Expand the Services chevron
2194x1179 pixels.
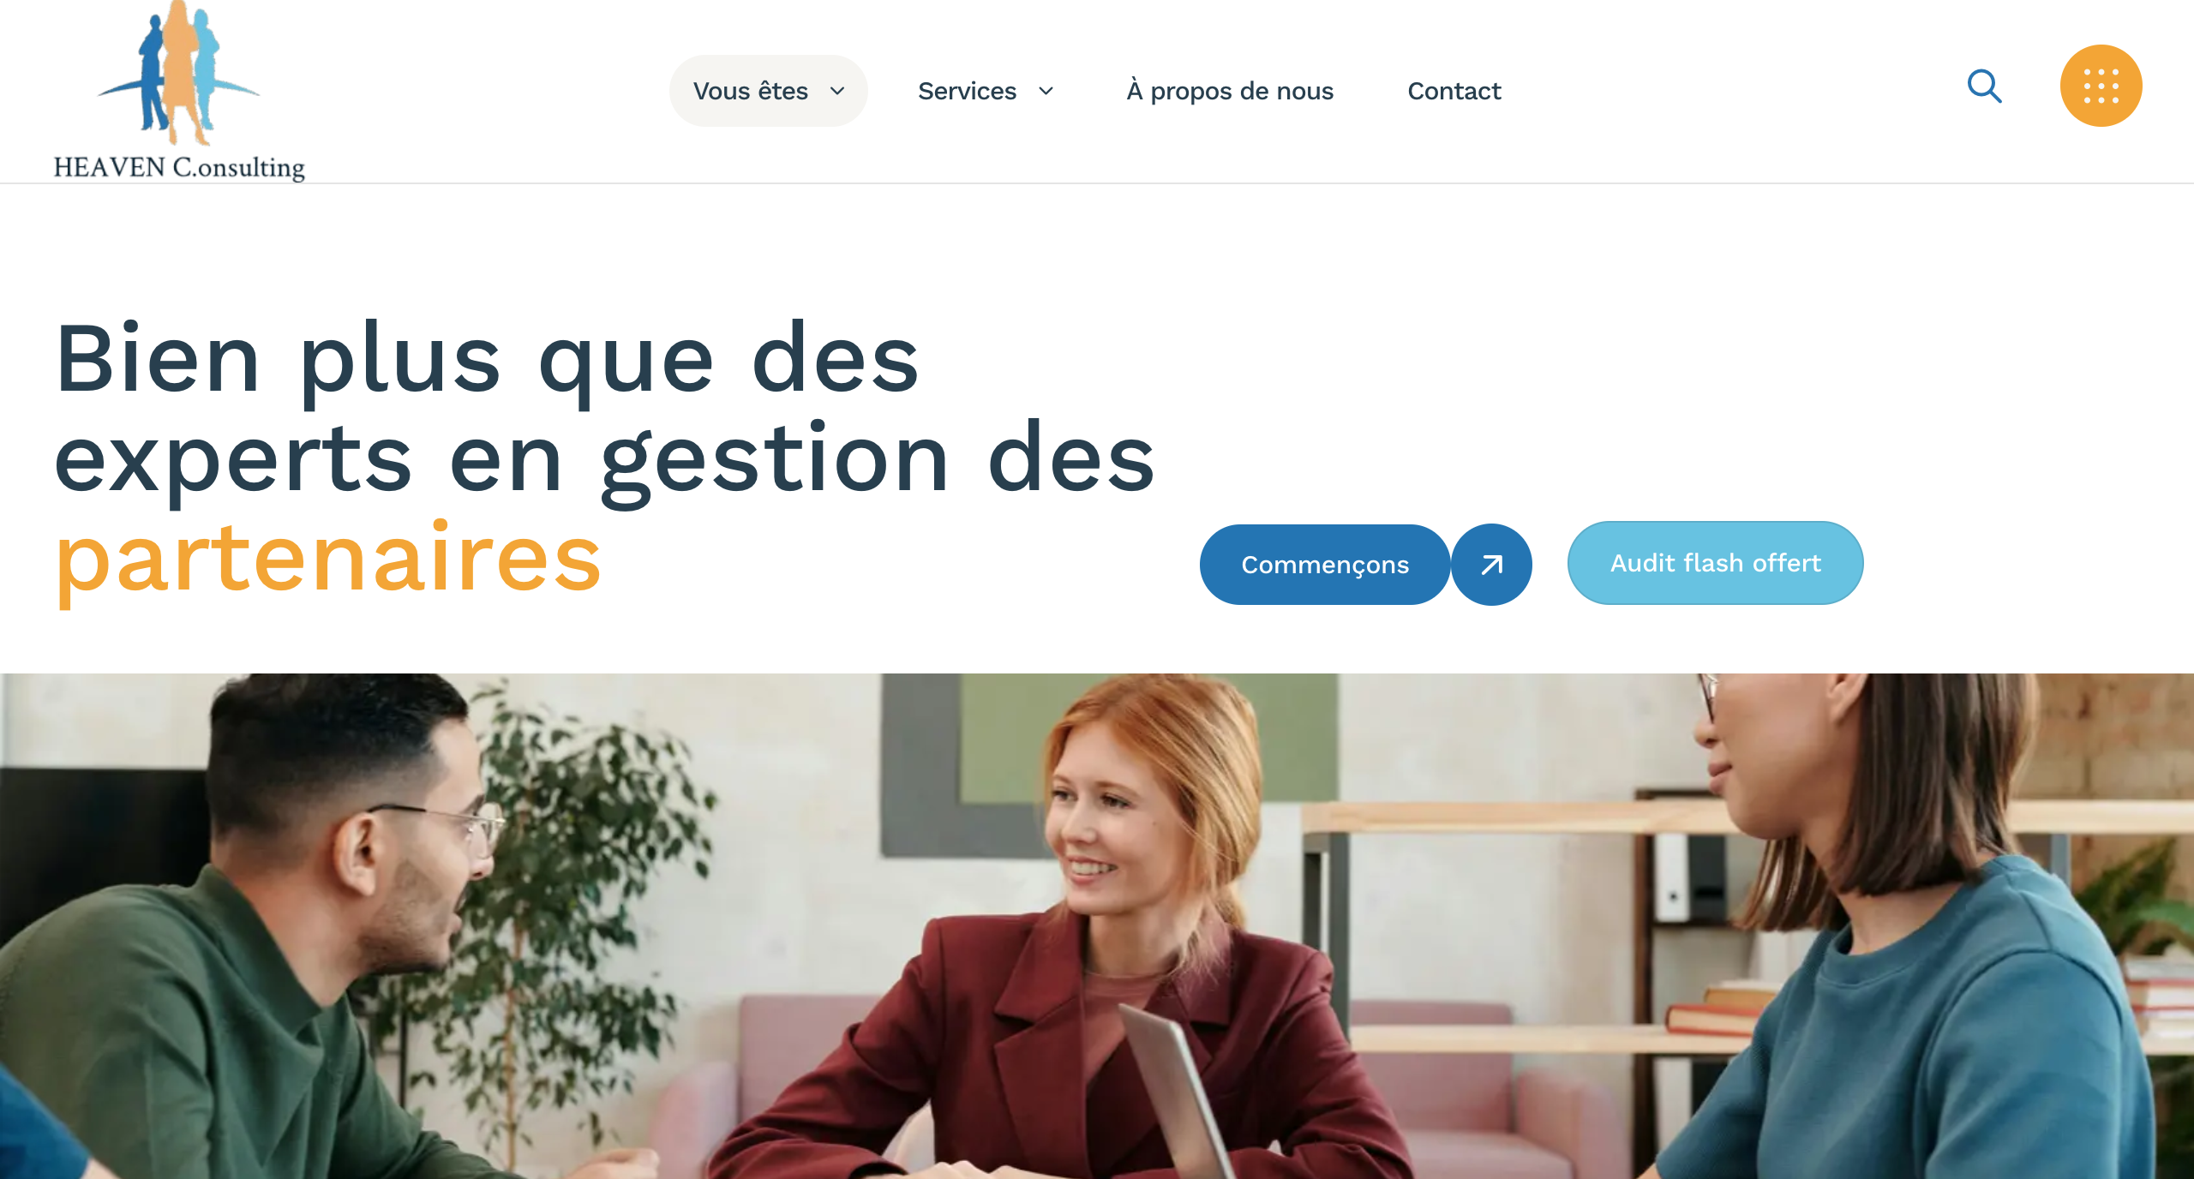tap(1046, 91)
